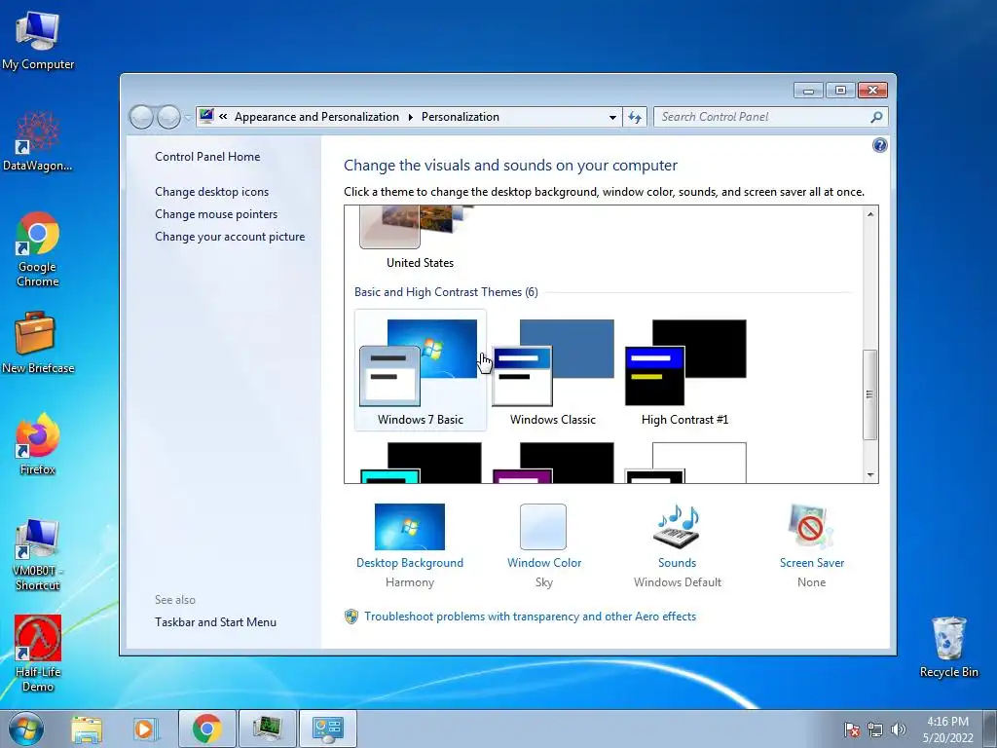Image resolution: width=997 pixels, height=748 pixels.
Task: Select the Google Chrome desktop icon
Action: tap(38, 249)
